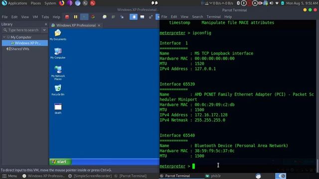Power off the VM with the red stop button

click(x=67, y=17)
